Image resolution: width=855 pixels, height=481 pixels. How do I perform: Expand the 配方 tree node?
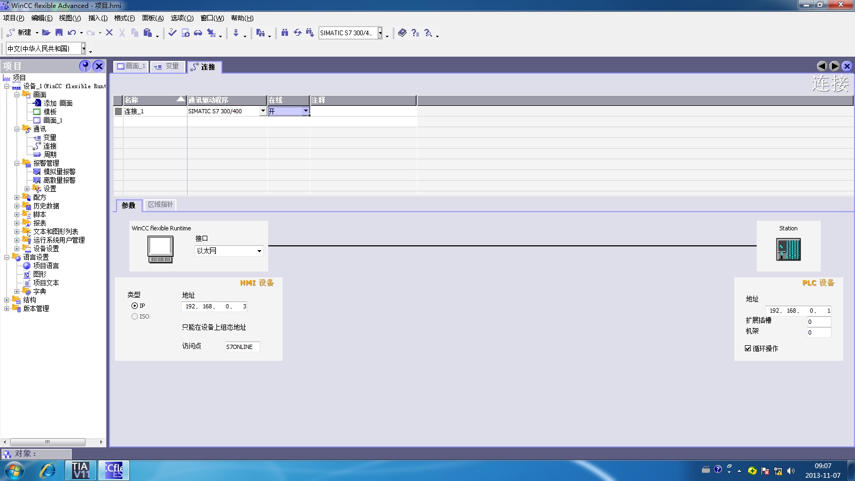(x=17, y=198)
